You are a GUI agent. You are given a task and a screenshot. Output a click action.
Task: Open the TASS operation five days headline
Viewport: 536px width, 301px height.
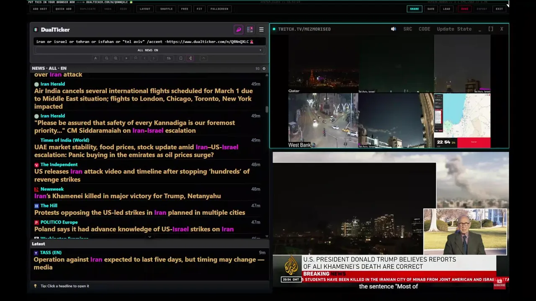(149, 263)
